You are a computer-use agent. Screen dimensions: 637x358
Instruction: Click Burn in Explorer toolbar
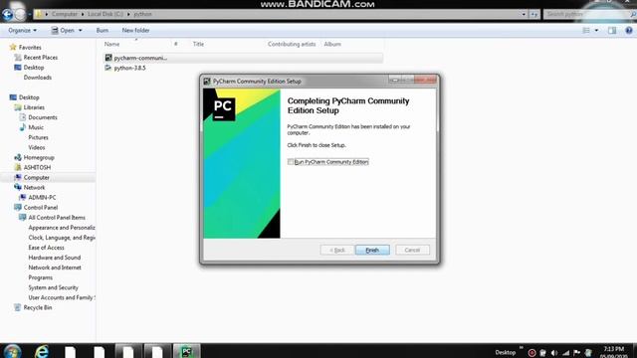103,31
